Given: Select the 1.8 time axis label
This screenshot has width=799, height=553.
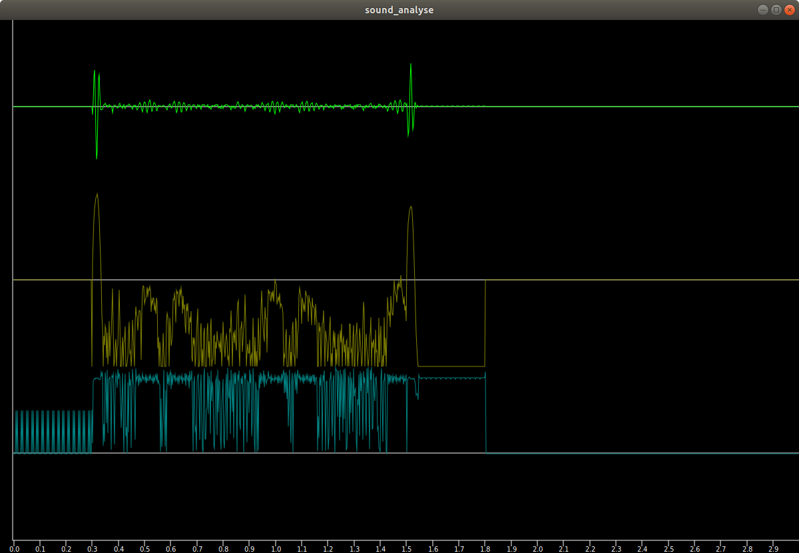Looking at the screenshot, I should [x=485, y=548].
